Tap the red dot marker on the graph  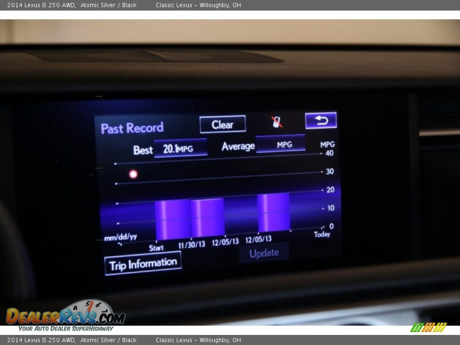pos(133,174)
